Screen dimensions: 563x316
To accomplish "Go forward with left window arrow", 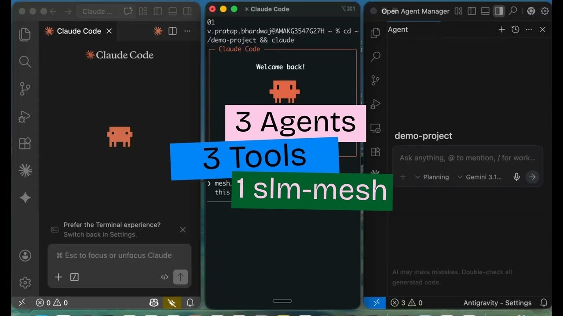I will pyautogui.click(x=68, y=11).
